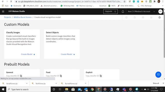Copy Explicit classifier ID icon
The width and height of the screenshot is (165, 92).
pyautogui.click(x=101, y=76)
